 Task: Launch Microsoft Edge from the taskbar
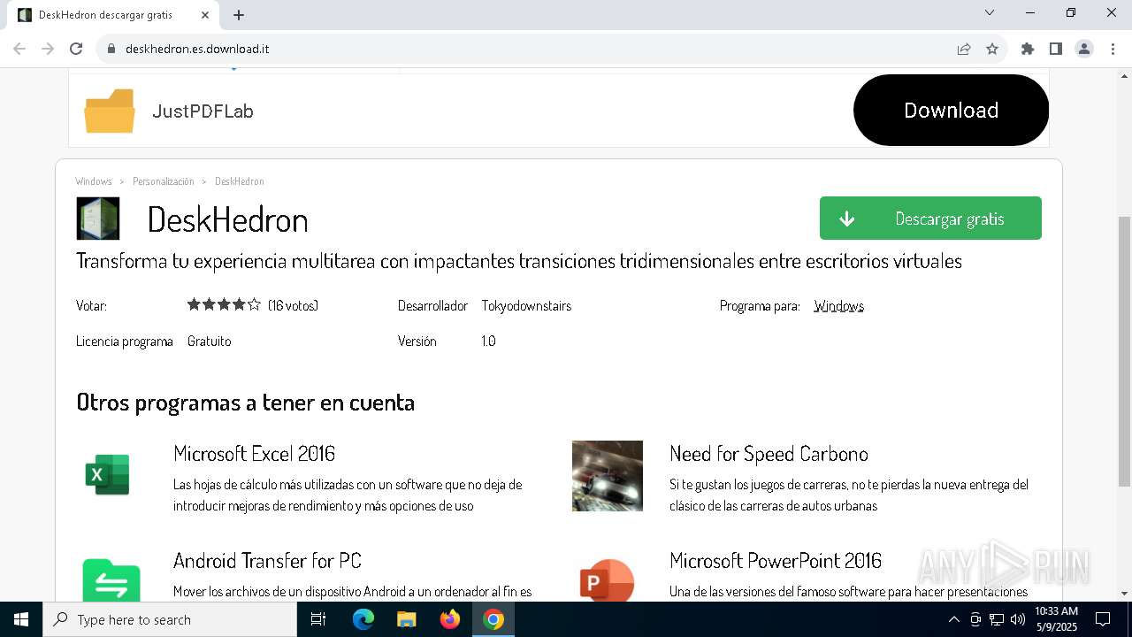363,619
